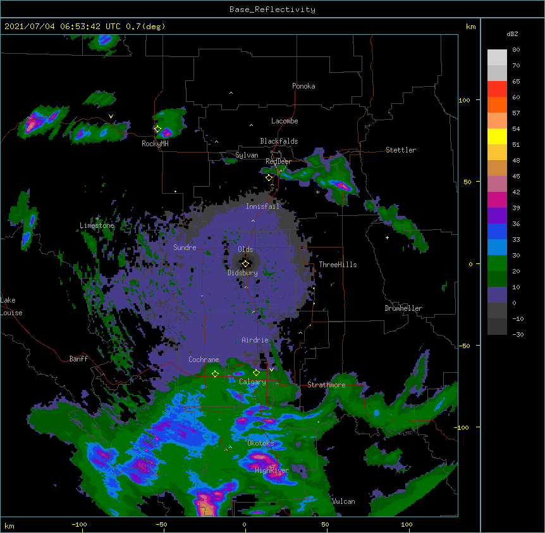Click the Okotoks city label
This screenshot has height=533, width=545.
pyautogui.click(x=260, y=443)
